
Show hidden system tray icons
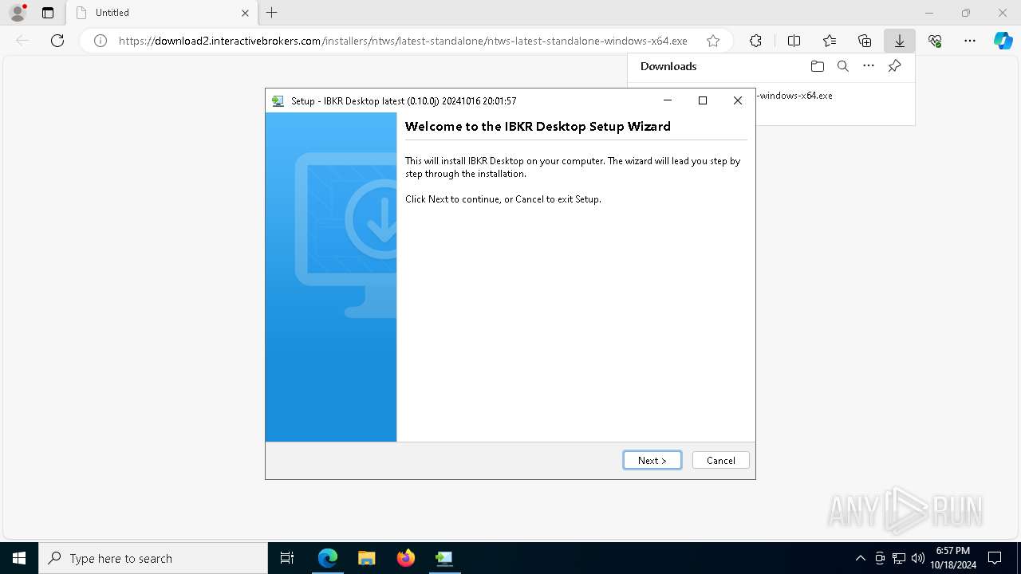pyautogui.click(x=860, y=558)
